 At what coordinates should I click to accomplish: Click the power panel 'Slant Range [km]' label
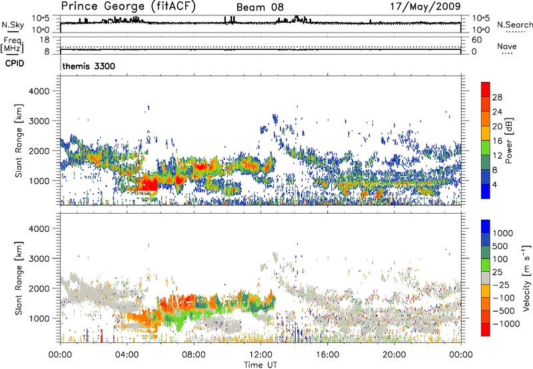pyautogui.click(x=18, y=141)
